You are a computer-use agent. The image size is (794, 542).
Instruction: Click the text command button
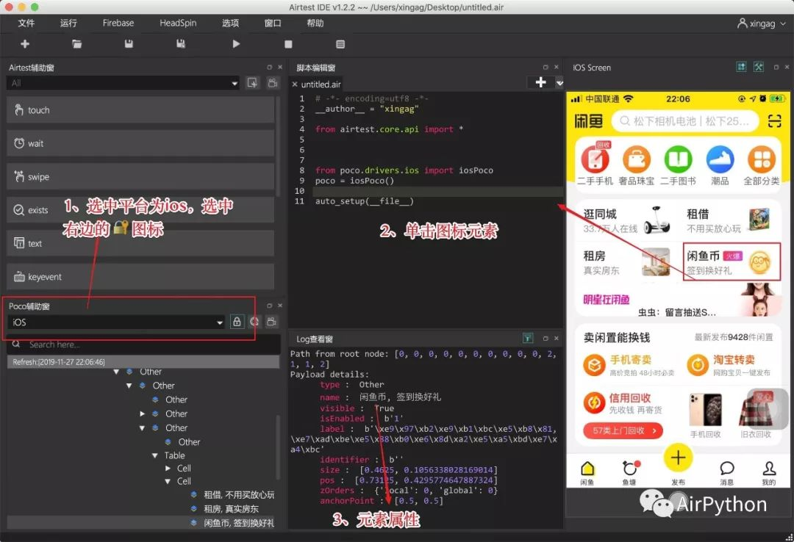point(140,243)
